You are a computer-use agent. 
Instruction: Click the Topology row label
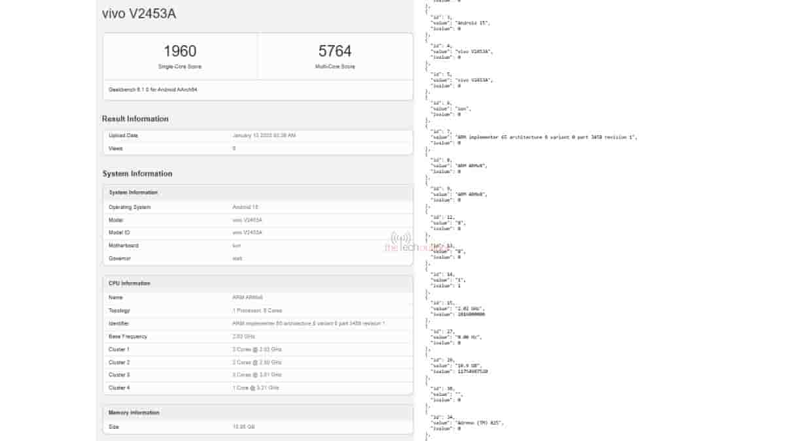[x=120, y=310]
